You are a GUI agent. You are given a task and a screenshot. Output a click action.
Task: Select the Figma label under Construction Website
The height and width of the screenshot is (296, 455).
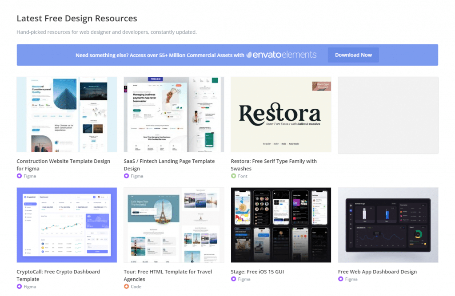pyautogui.click(x=30, y=176)
